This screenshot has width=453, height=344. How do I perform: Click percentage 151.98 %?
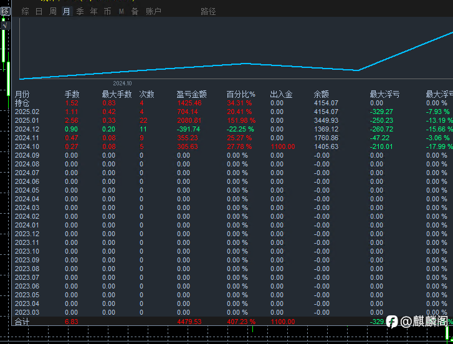pyautogui.click(x=241, y=120)
